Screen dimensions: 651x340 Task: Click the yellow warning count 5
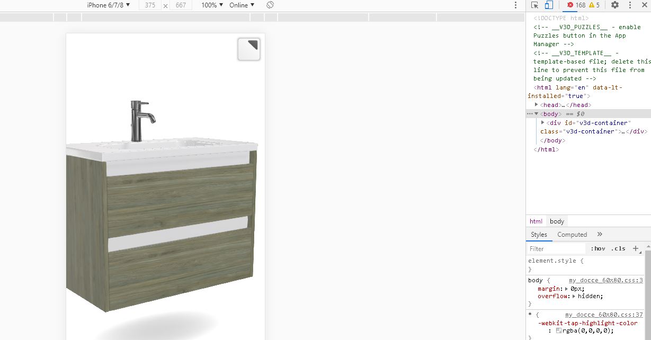[594, 5]
